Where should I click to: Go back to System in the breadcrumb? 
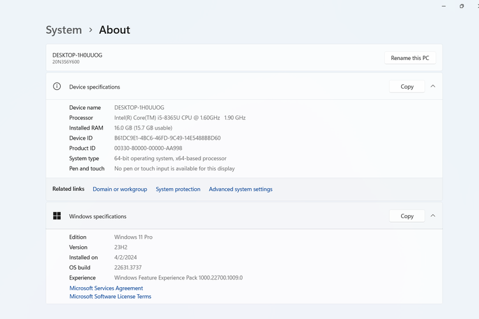[x=64, y=30]
